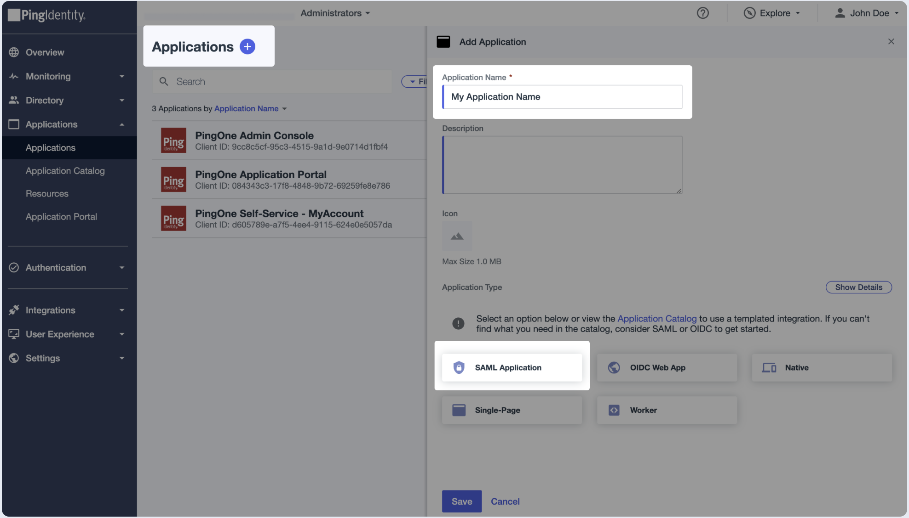Click the blue plus icon next to Applications
Viewport: 909px width, 518px height.
coord(247,46)
